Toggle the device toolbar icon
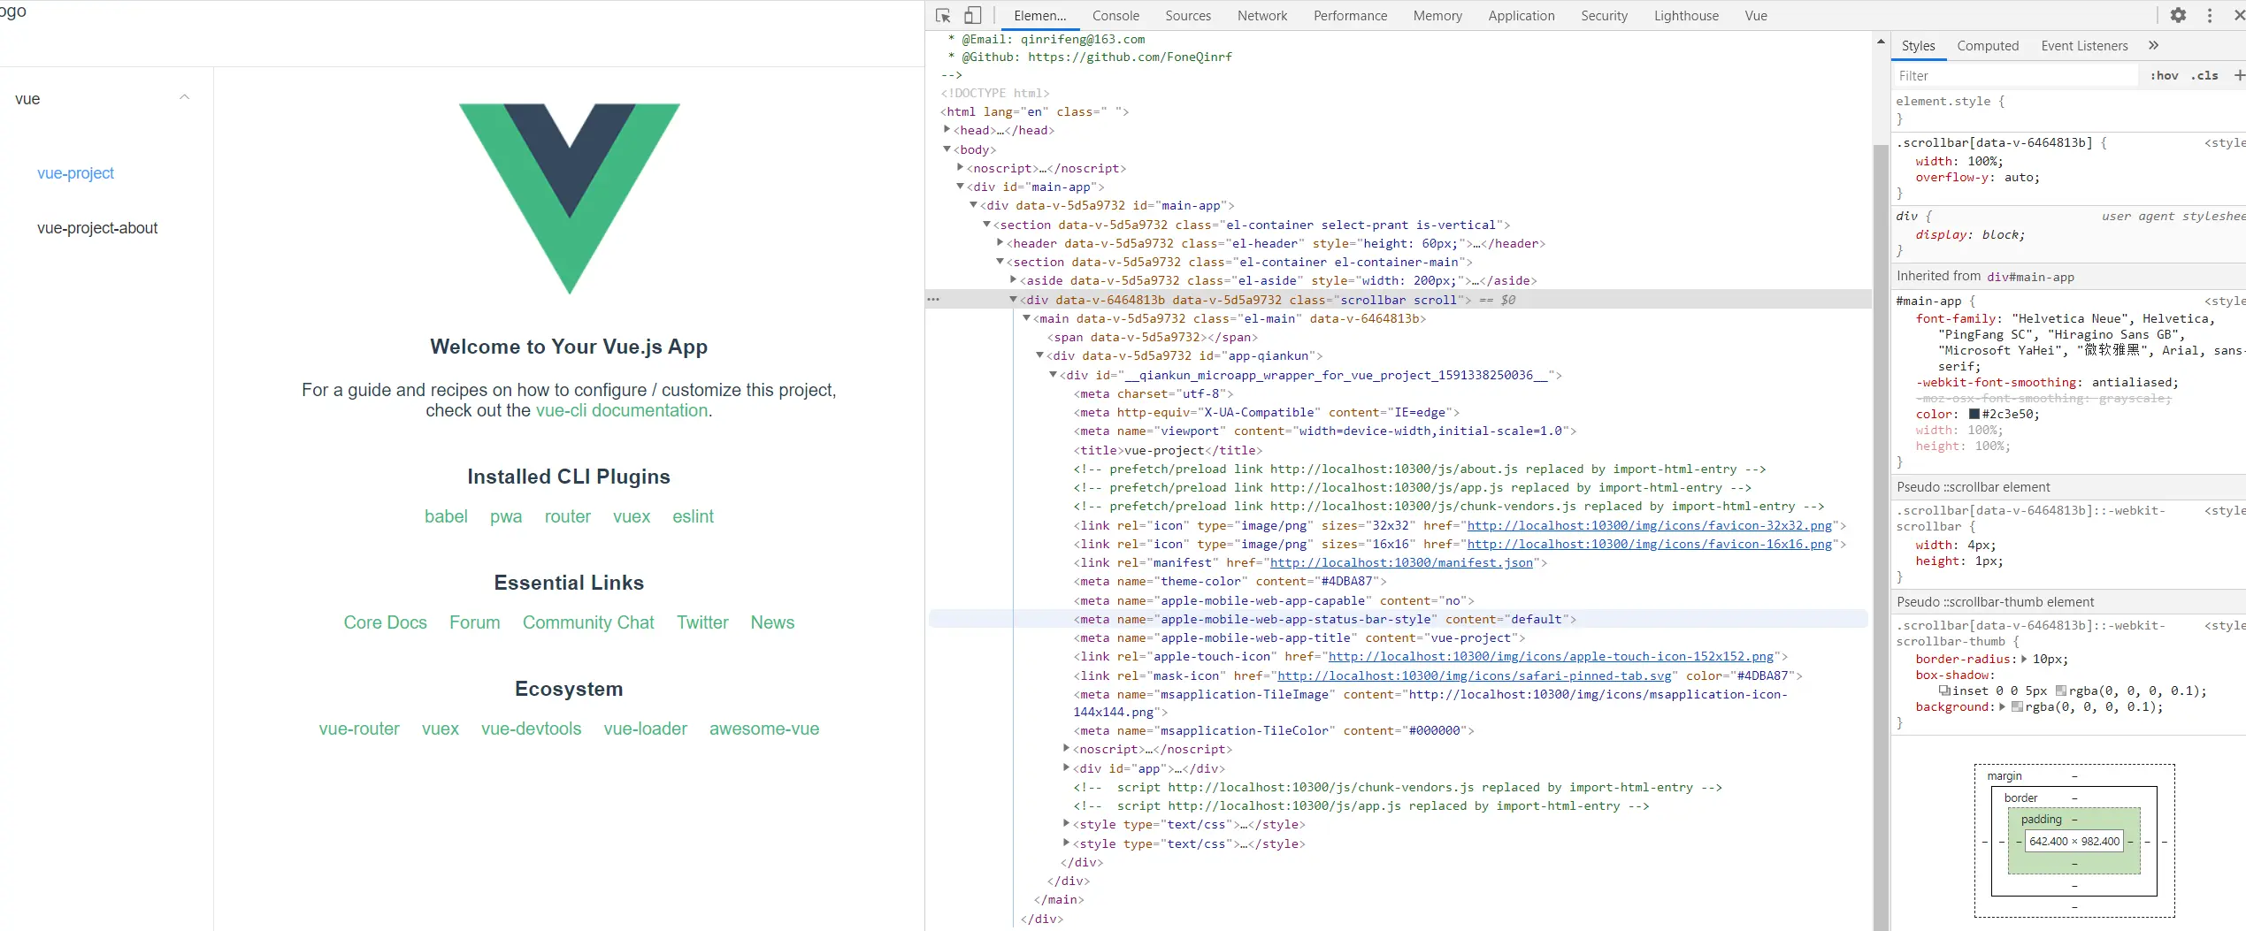Image resolution: width=2246 pixels, height=931 pixels. tap(972, 16)
